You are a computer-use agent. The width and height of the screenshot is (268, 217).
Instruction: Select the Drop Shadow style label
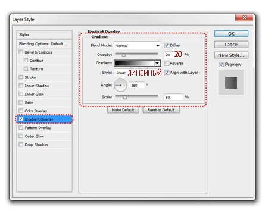[36, 144]
